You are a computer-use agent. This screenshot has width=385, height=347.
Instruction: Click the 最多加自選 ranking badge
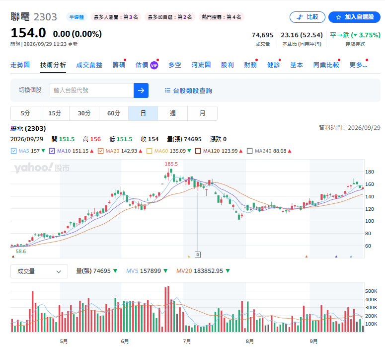pos(170,17)
